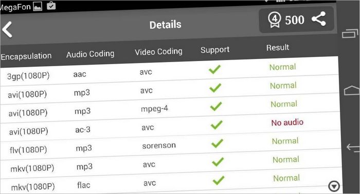Open the picture notification icon
The image size is (360, 194).
click(38, 6)
